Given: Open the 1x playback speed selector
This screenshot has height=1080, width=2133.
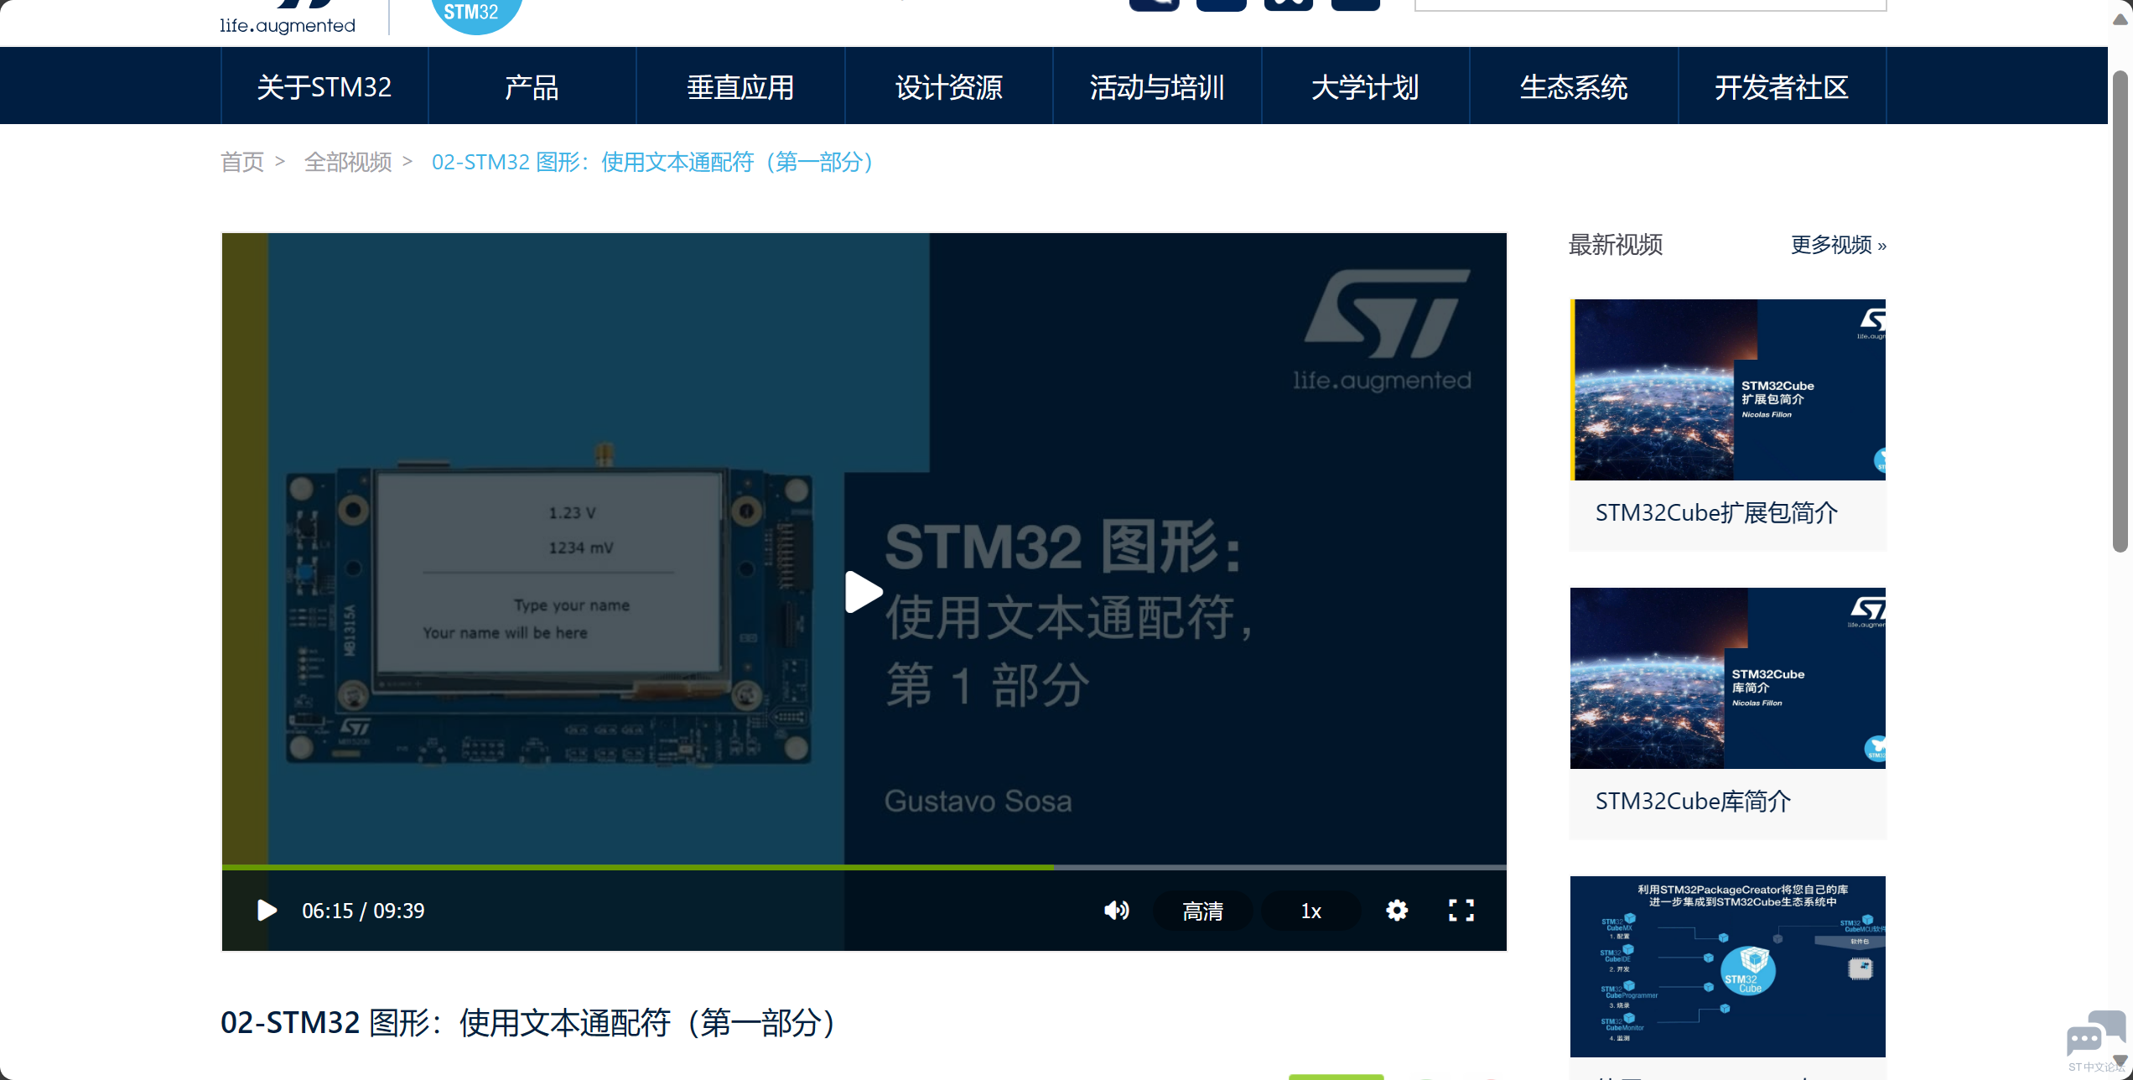Looking at the screenshot, I should [x=1310, y=911].
